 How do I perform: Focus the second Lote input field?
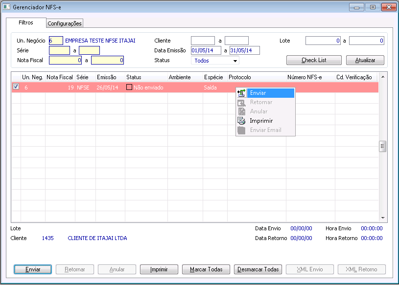(367, 41)
